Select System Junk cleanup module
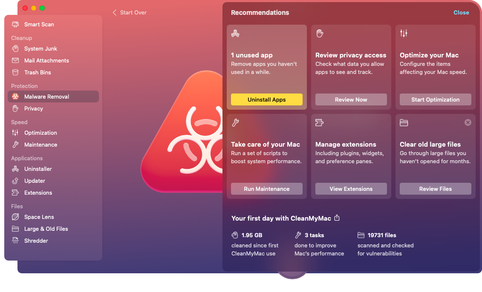 (x=53, y=48)
